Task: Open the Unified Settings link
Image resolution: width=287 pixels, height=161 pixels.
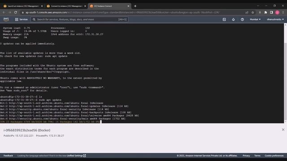Action: 76,156
